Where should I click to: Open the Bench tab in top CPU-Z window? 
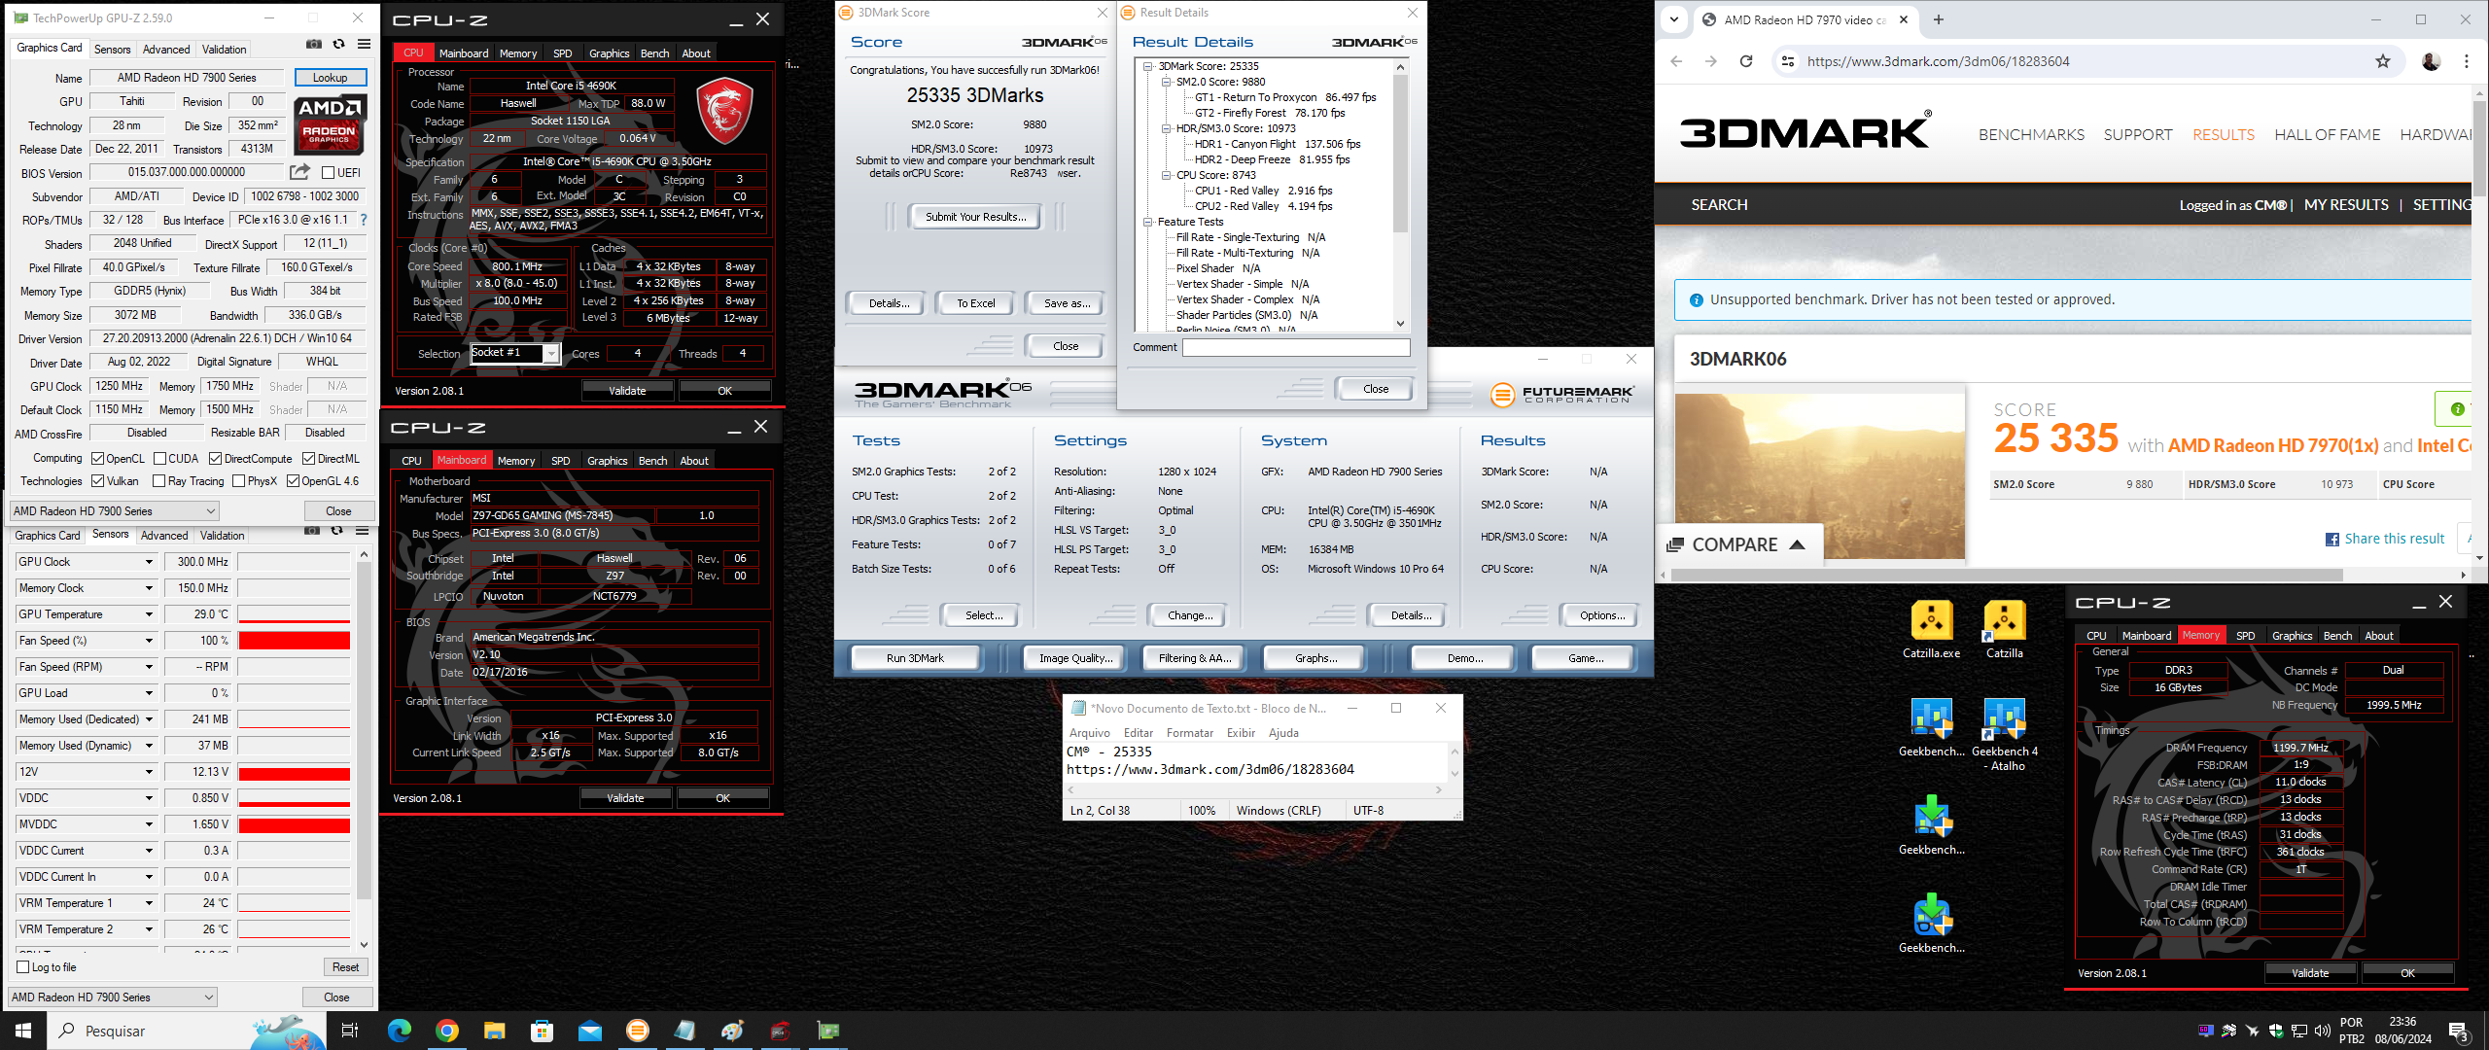pyautogui.click(x=654, y=53)
